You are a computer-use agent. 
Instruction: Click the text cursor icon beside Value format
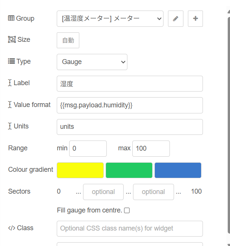pyautogui.click(x=10, y=105)
